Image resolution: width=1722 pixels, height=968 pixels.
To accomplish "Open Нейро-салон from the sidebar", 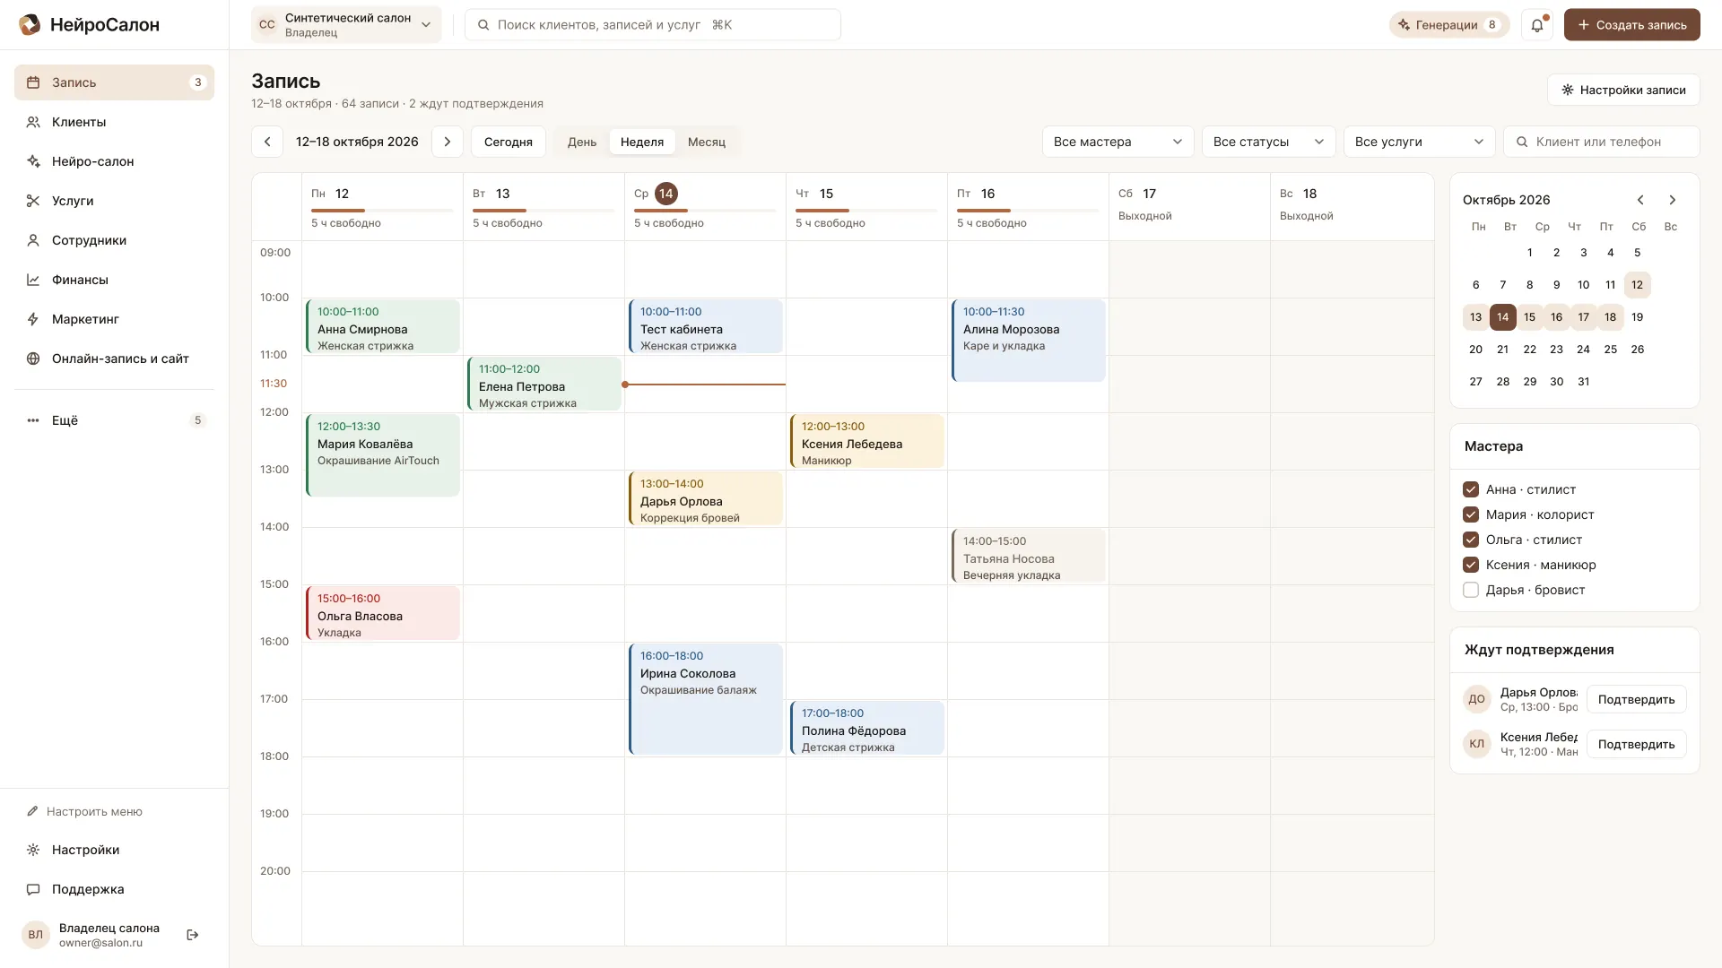I will tap(114, 161).
